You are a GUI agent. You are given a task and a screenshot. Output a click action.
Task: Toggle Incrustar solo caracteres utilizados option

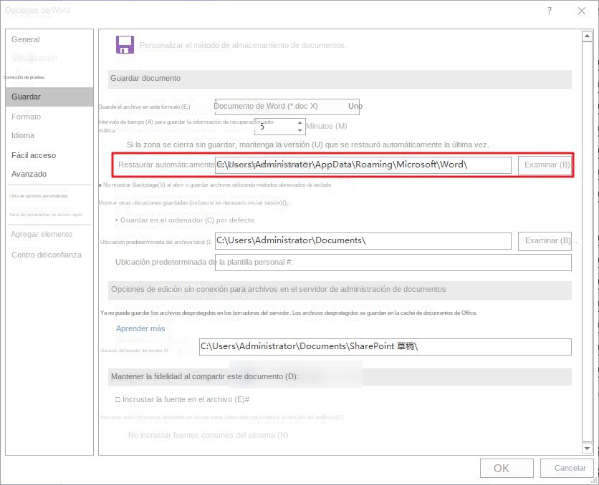tap(222, 418)
